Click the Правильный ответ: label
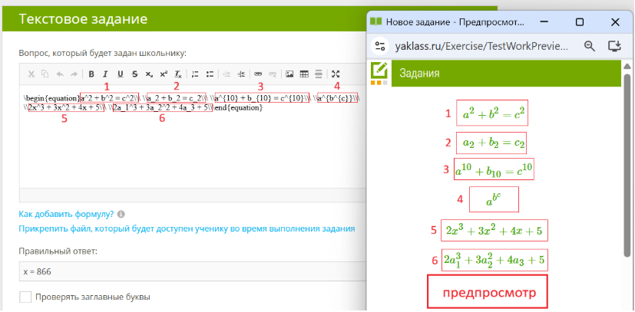The width and height of the screenshot is (635, 312). coord(58,251)
